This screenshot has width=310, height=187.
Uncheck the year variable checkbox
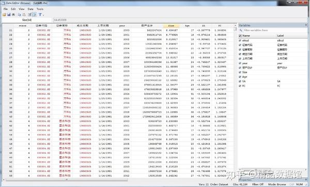[240, 63]
